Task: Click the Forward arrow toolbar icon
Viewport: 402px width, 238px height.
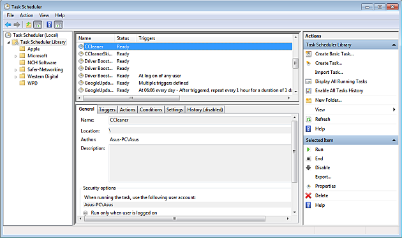Action: [x=17, y=25]
